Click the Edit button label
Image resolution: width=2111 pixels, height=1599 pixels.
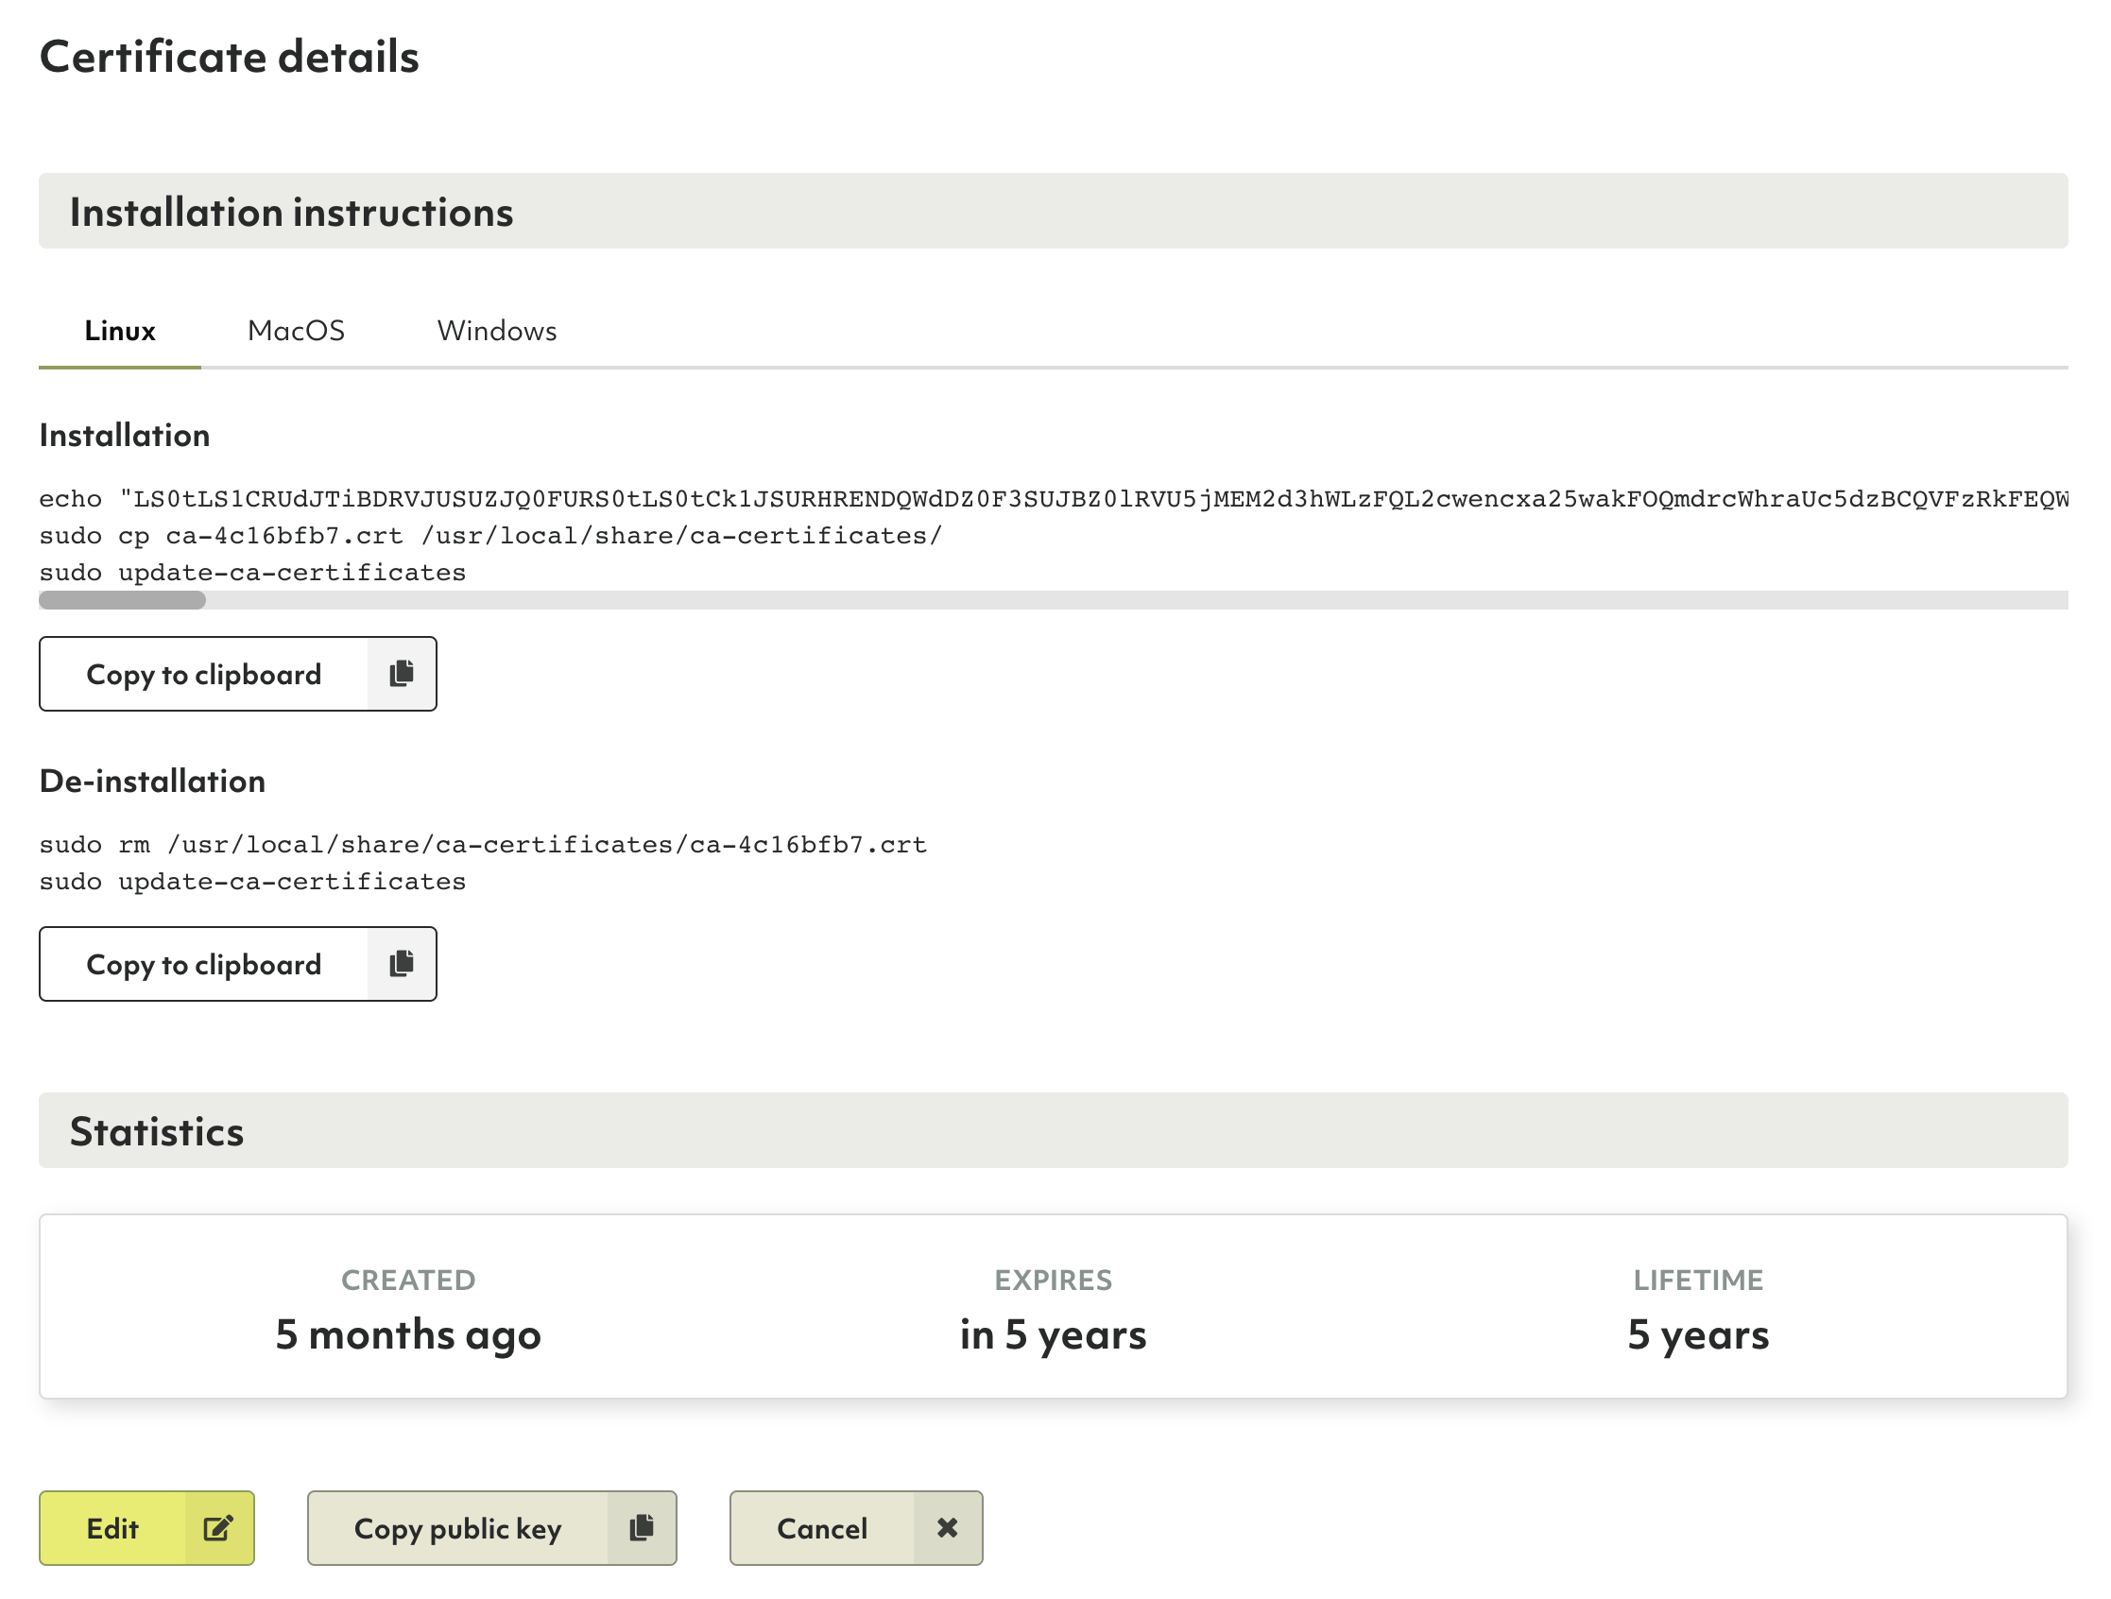pos(112,1529)
